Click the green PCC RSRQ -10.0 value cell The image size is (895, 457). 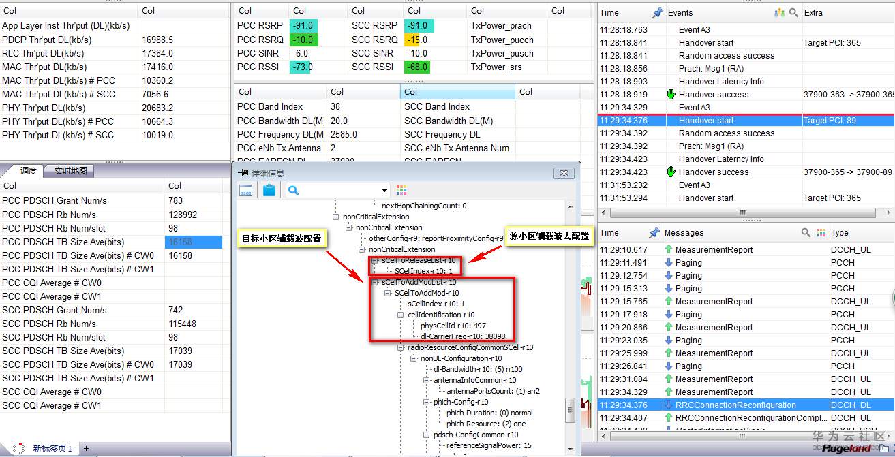pyautogui.click(x=304, y=40)
